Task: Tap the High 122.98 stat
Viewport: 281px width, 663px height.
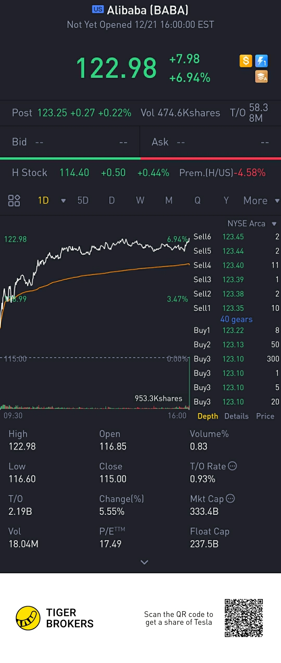Action: [22, 440]
